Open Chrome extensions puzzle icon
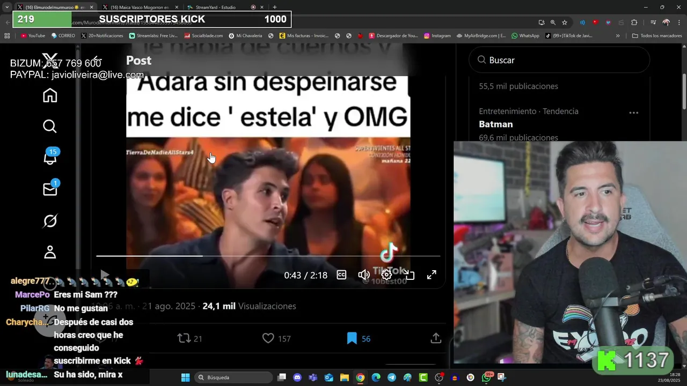 point(634,23)
